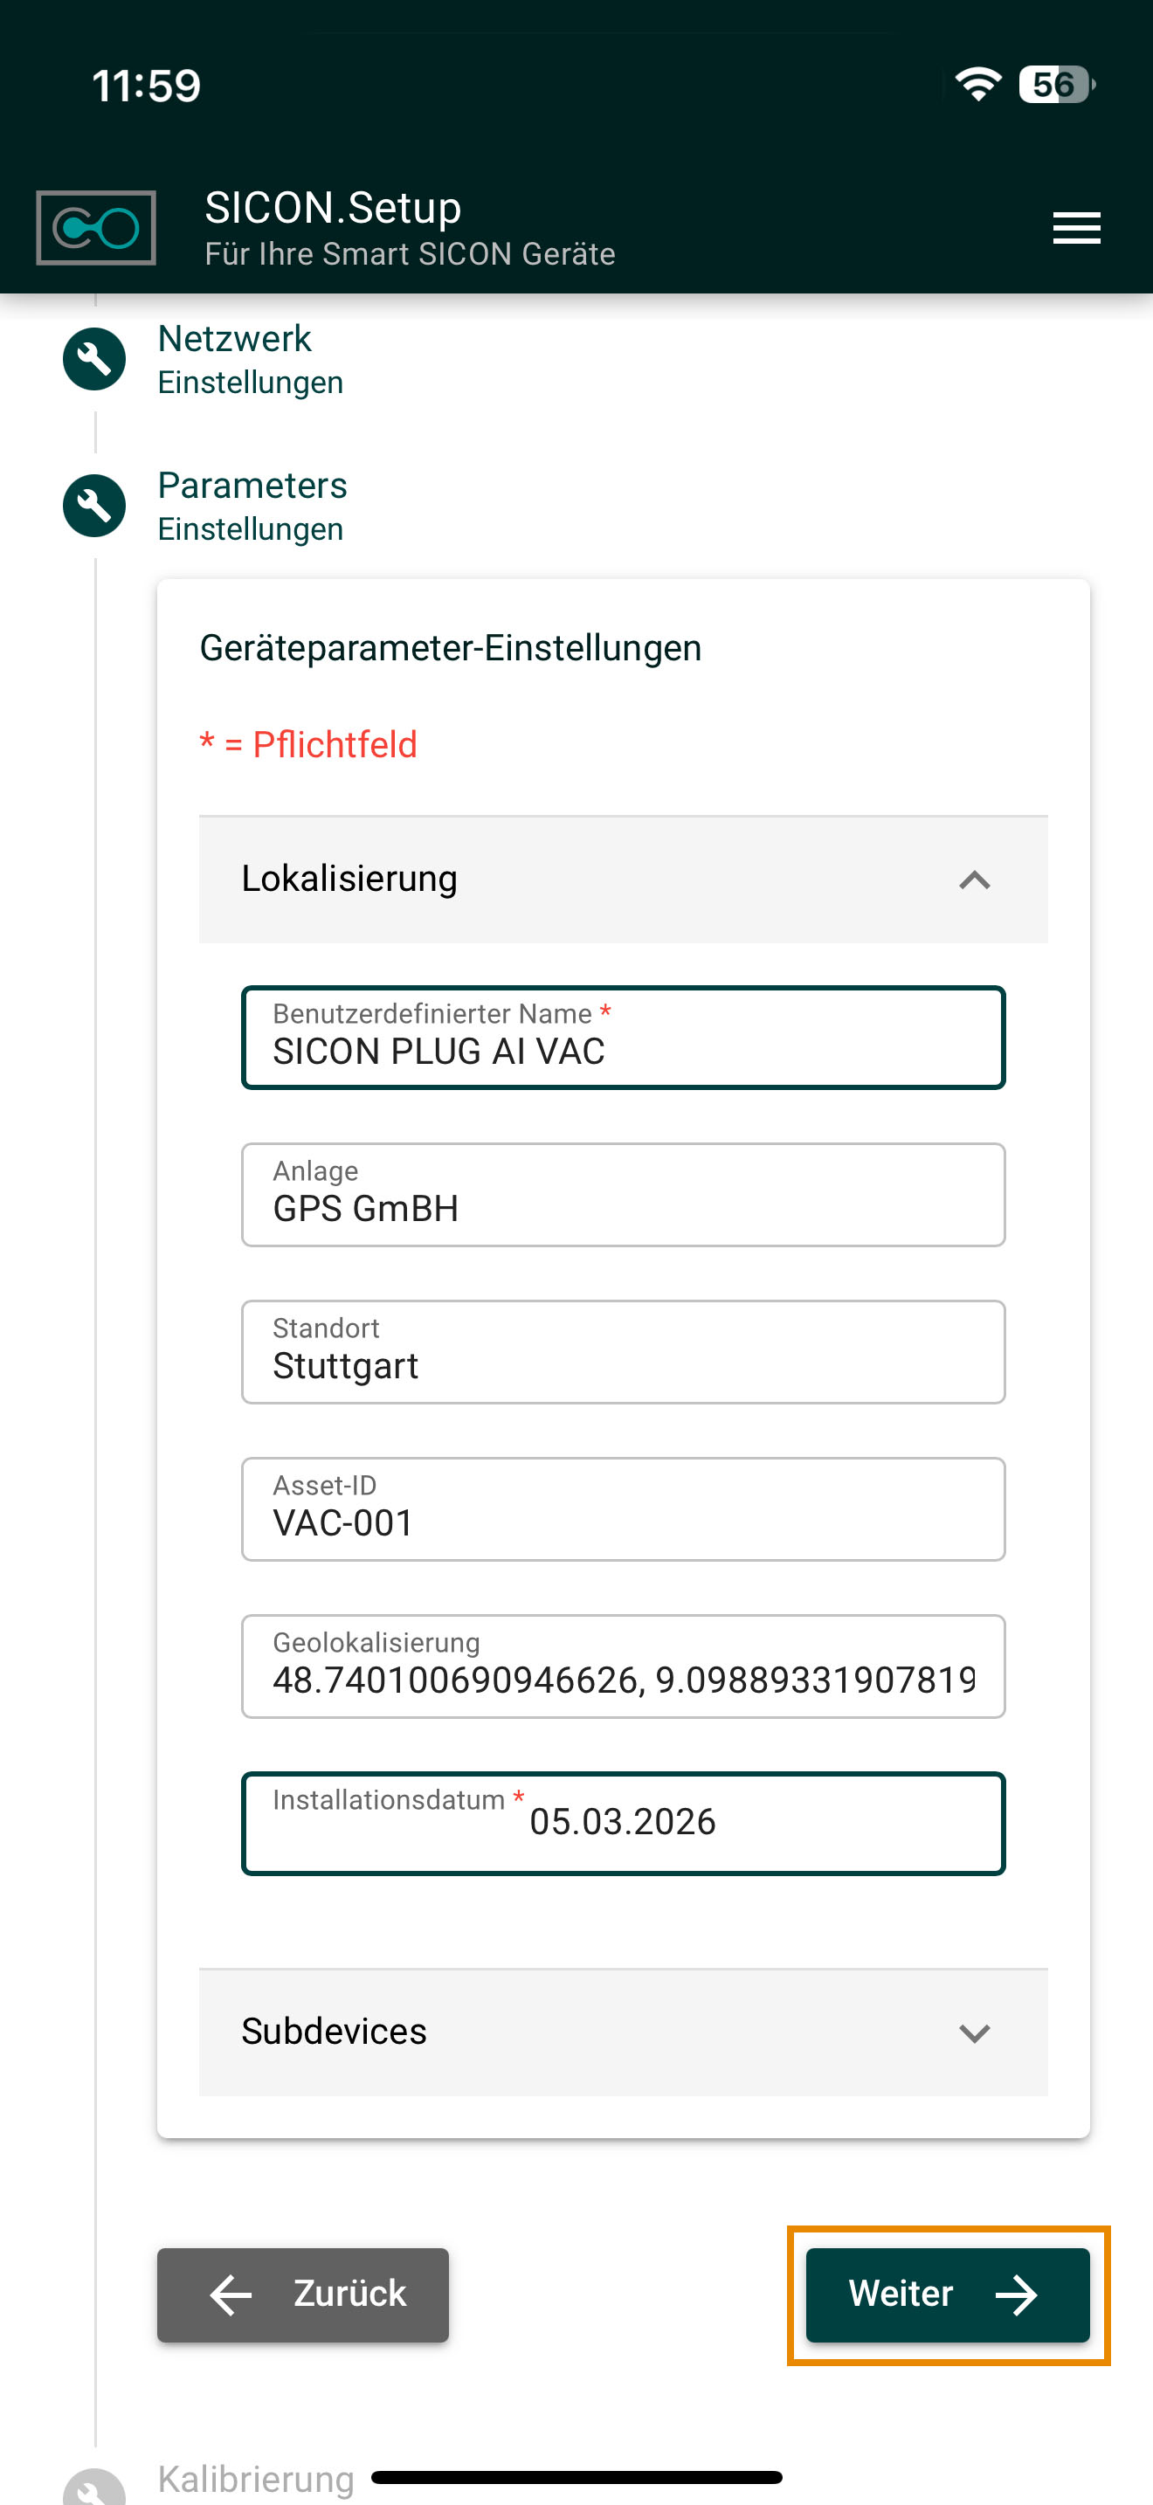Select the Parameters Einstellungen step
This screenshot has height=2505, width=1153.
tap(252, 506)
